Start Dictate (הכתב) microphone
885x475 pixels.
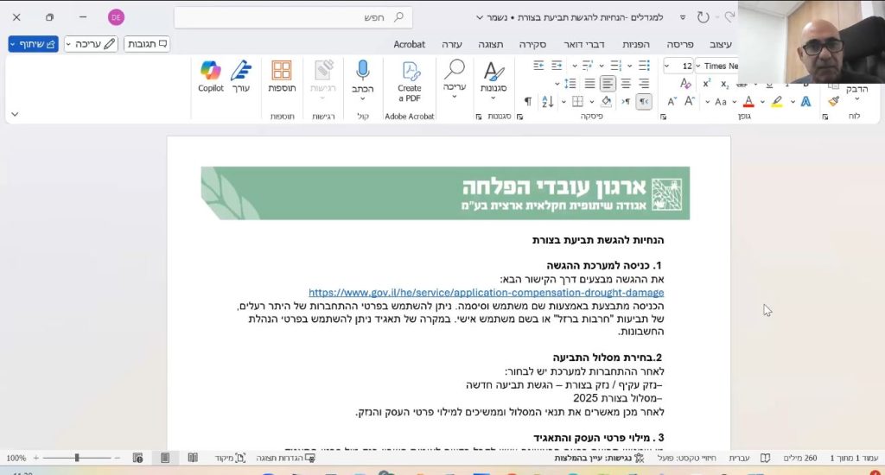coord(362,76)
